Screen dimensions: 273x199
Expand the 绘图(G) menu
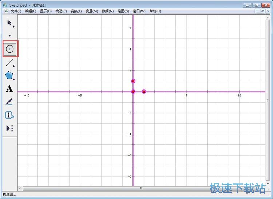coord(123,11)
